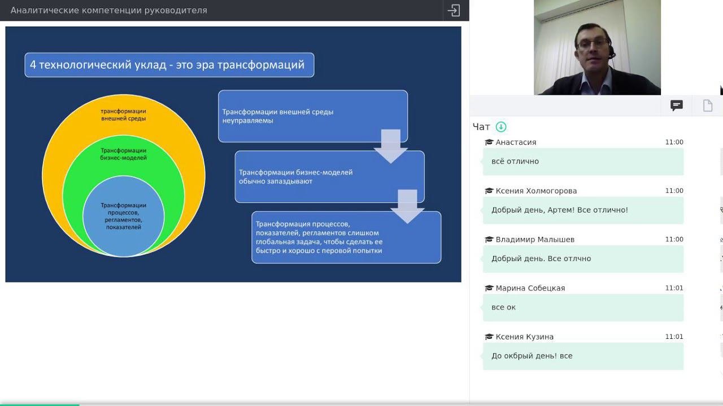
Task: Select the name Анастасия in chat
Action: click(x=516, y=142)
